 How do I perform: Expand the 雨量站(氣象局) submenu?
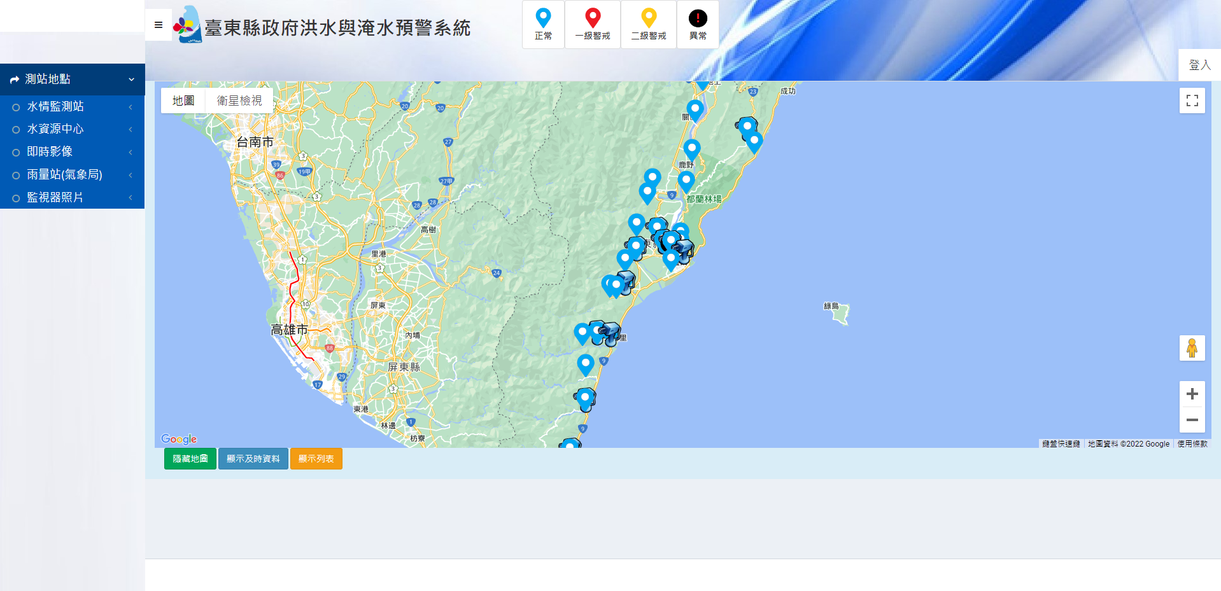pyautogui.click(x=73, y=175)
